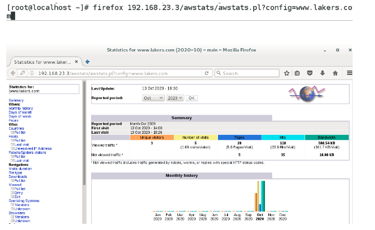375x230 pixels.
Task: Click the Last Update date 13 Oct 2020 - 19:30
Action: 160,88
